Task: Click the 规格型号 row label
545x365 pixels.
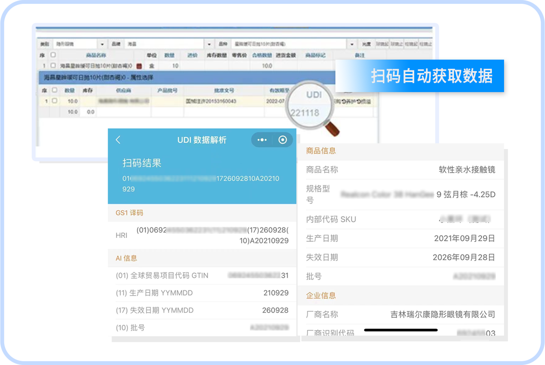Action: tap(318, 194)
